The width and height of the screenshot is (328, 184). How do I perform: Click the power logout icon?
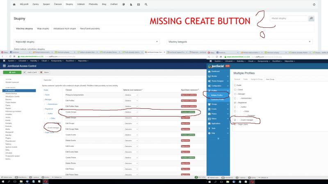314,4
